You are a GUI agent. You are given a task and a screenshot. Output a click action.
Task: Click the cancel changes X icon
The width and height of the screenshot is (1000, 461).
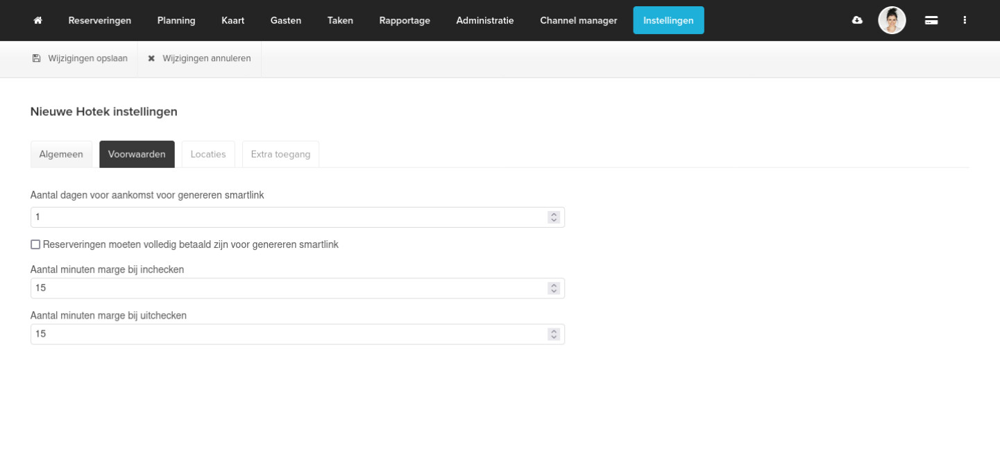click(x=151, y=59)
